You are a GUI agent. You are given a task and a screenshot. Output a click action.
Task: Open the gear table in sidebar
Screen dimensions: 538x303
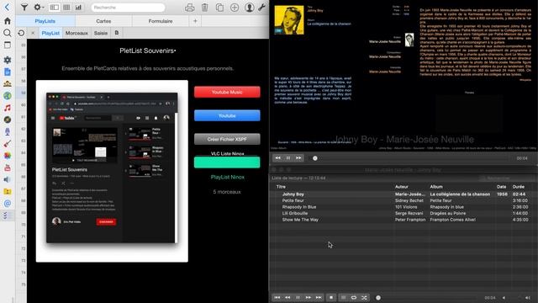coord(8,60)
